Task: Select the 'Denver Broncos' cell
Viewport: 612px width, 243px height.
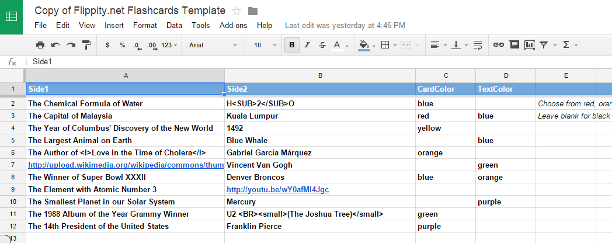Action: click(x=320, y=178)
